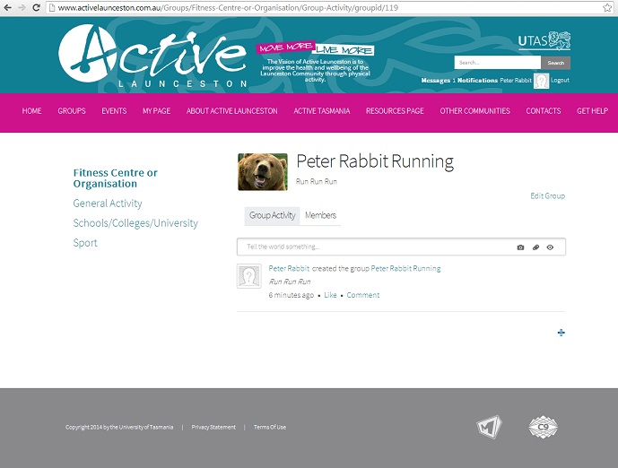Open the GROUPS menu

click(x=72, y=111)
